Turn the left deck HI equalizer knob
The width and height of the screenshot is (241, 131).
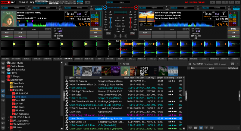click(106, 12)
